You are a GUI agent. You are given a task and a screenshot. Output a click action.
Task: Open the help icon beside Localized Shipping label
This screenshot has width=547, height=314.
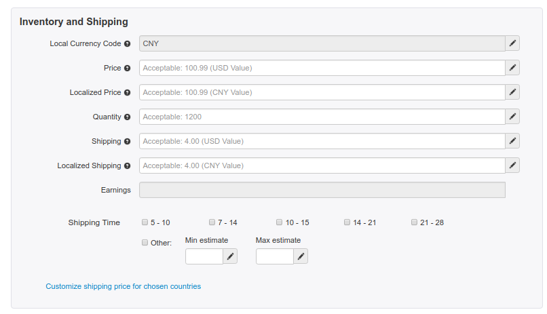tap(127, 166)
